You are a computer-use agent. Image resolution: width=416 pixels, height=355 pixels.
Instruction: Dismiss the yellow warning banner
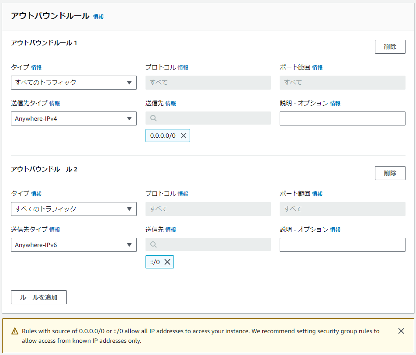point(401,331)
